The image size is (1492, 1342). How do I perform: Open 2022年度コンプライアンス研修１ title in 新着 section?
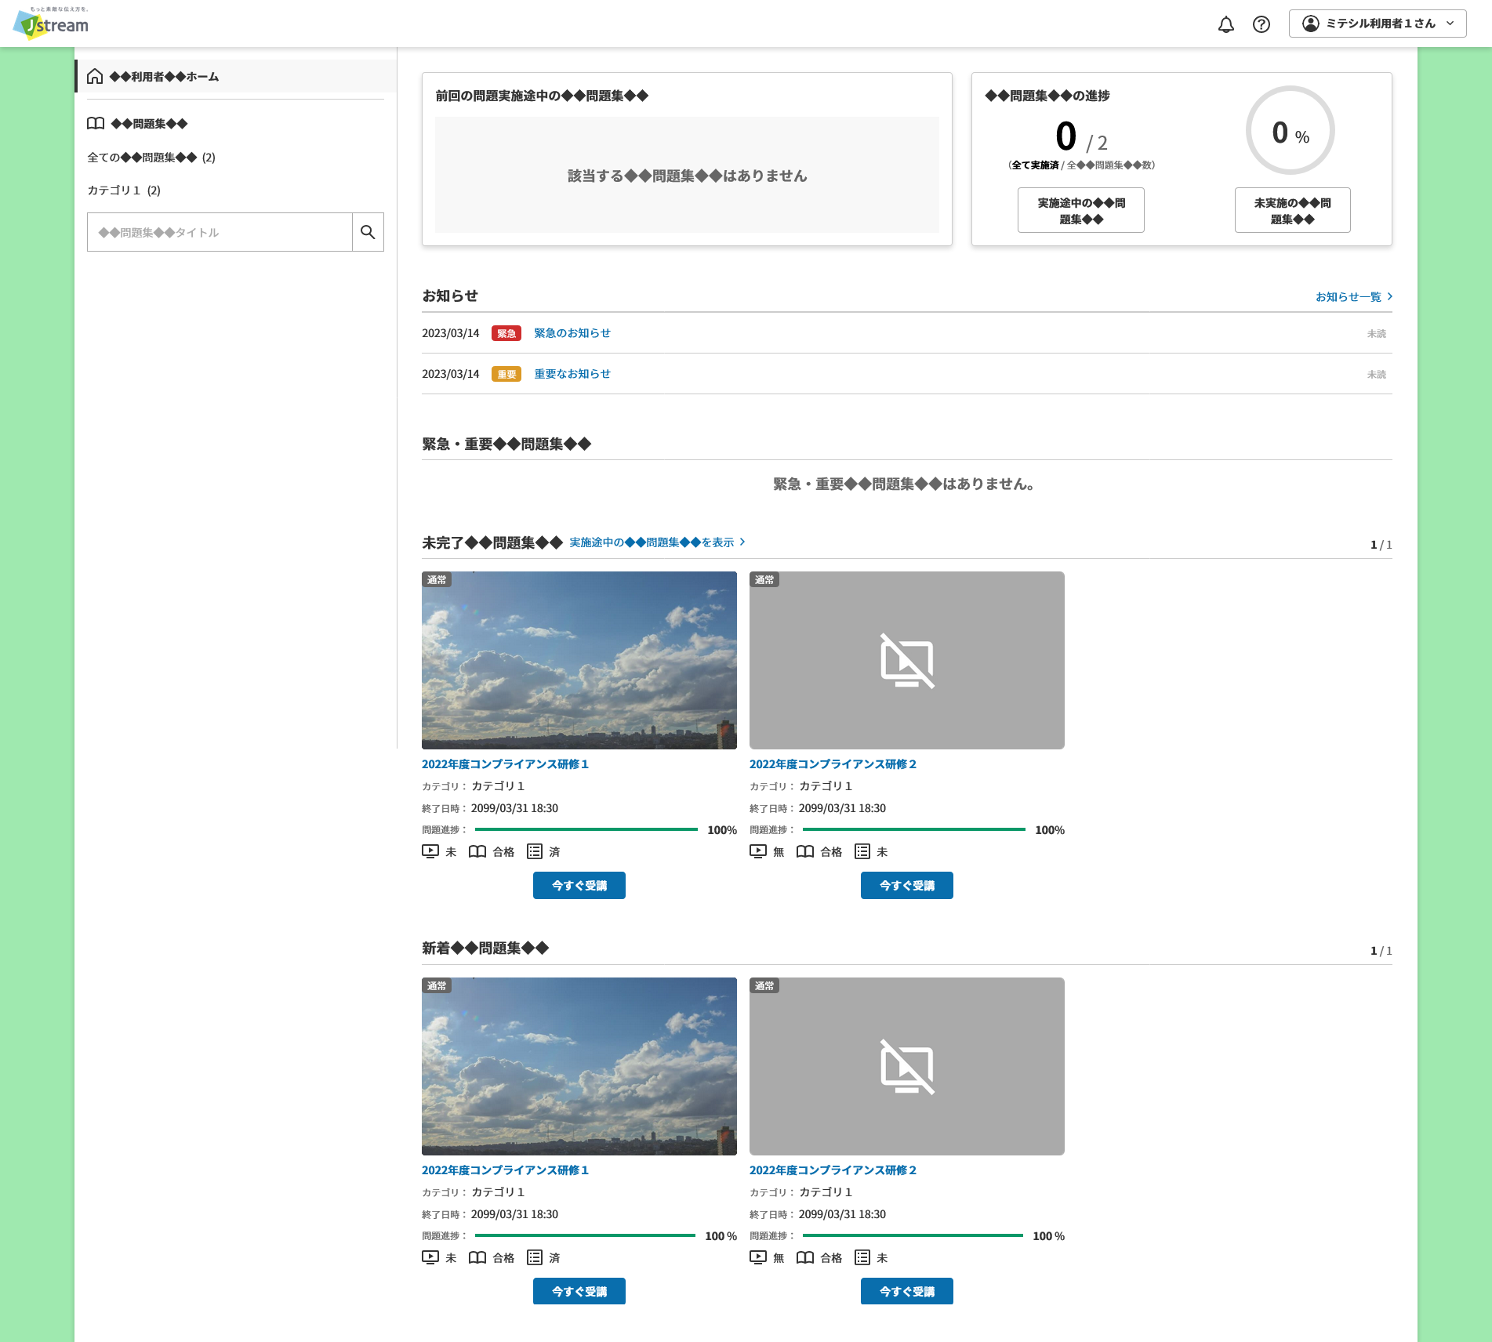pyautogui.click(x=505, y=1170)
